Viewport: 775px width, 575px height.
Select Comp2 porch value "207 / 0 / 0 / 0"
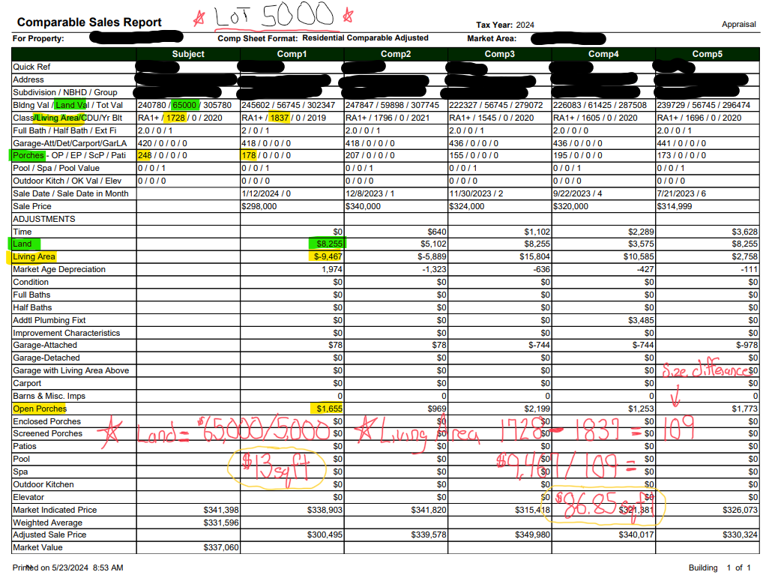(x=370, y=155)
